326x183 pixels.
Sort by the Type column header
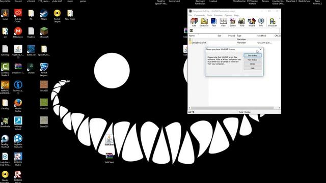coord(239,36)
